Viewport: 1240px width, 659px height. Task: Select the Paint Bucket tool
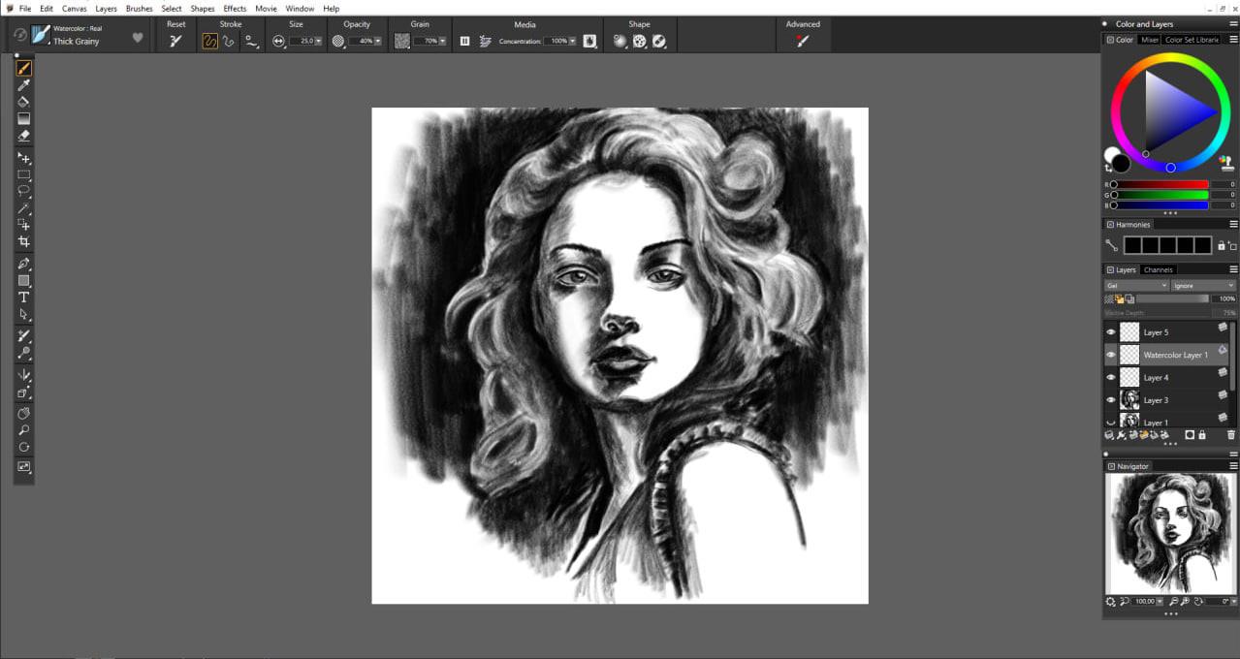click(24, 102)
